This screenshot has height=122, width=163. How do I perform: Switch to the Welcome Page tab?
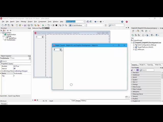[37, 28]
